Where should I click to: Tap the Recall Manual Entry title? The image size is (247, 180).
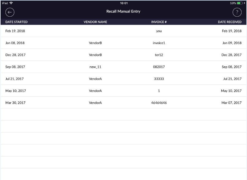(123, 12)
